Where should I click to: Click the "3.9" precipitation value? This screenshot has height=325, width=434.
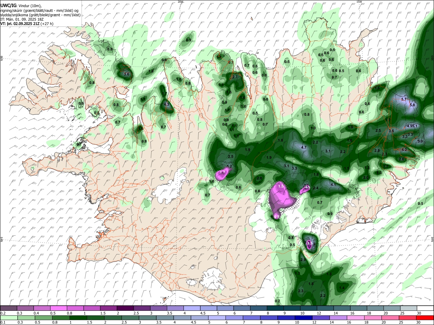(420, 141)
